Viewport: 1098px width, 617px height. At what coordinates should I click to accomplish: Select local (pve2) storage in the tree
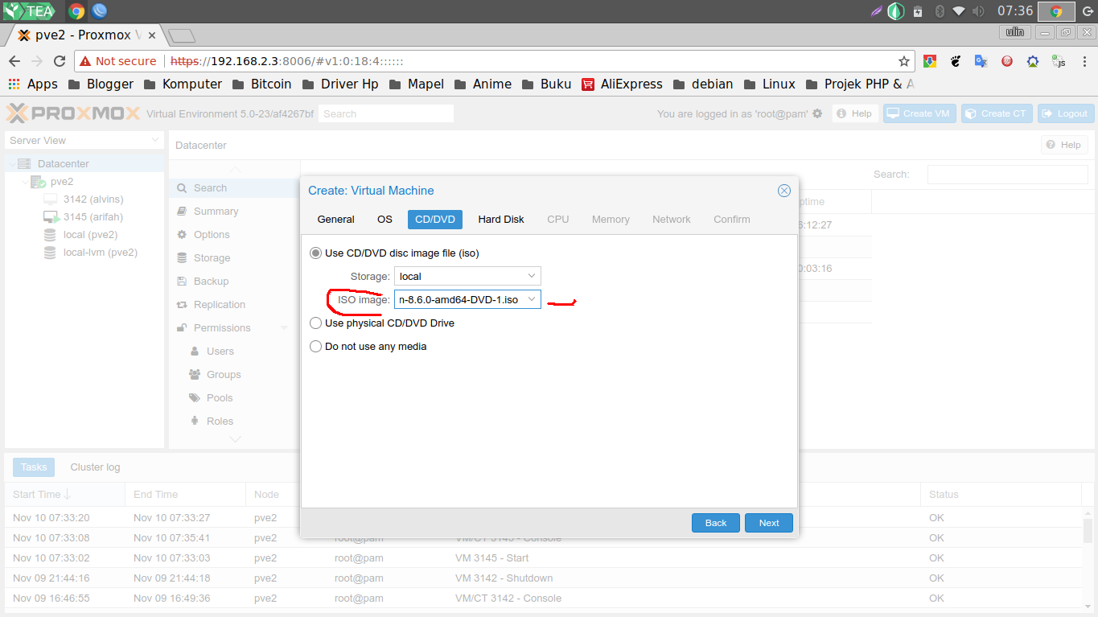point(90,235)
